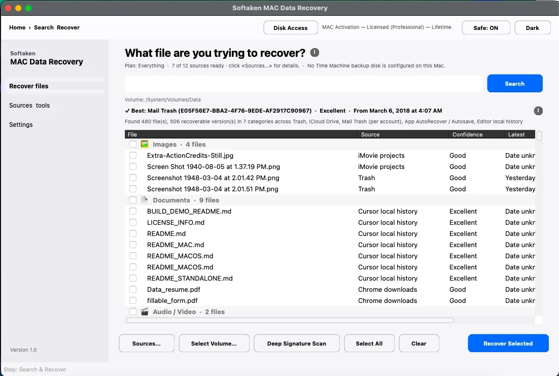Check Screenshot 2.01.42 PM.png checkbox
The width and height of the screenshot is (559, 376).
click(x=132, y=177)
